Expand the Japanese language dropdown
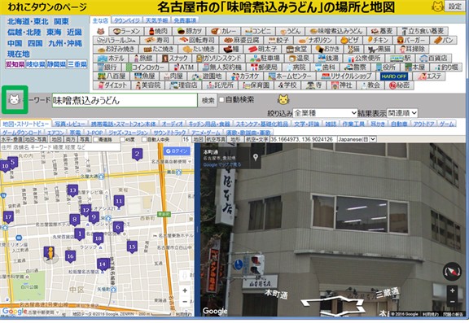469x323 pixels. click(357, 139)
